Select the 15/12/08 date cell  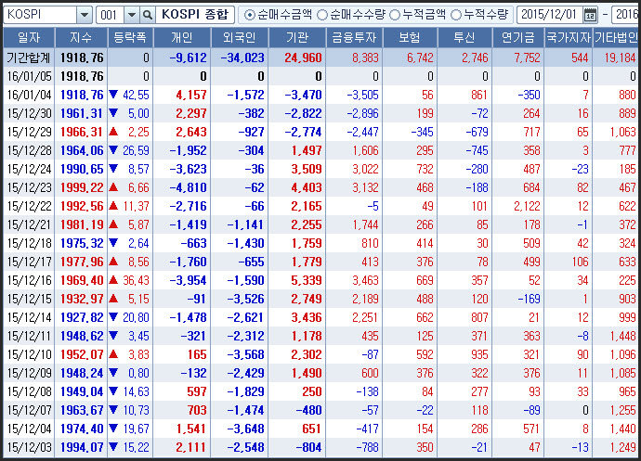pyautogui.click(x=29, y=391)
